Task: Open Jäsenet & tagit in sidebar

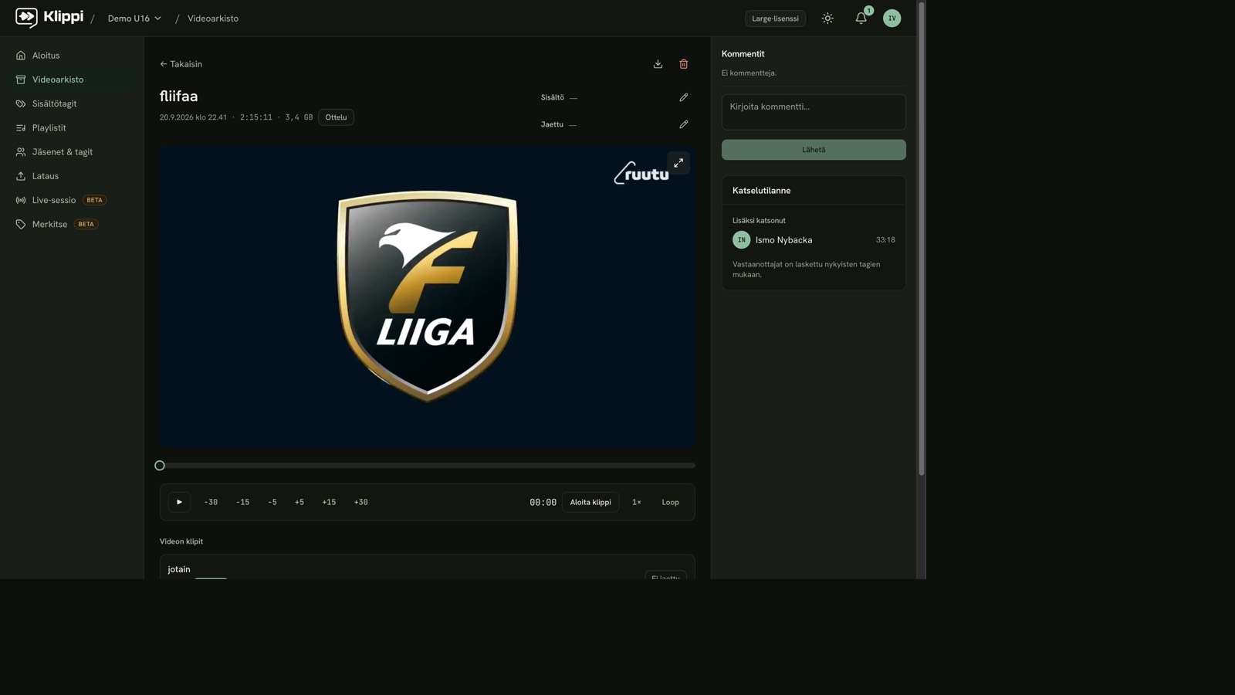Action: [x=72, y=152]
